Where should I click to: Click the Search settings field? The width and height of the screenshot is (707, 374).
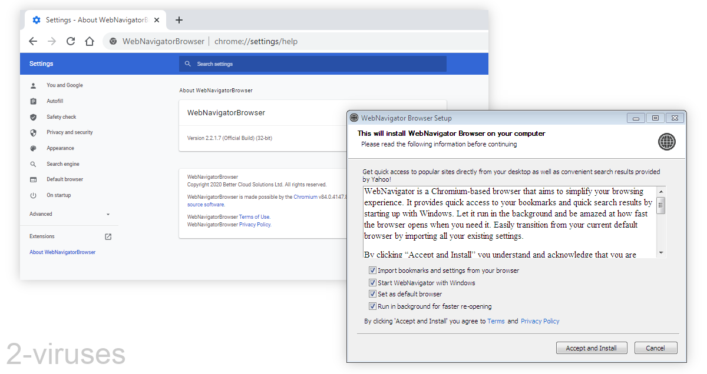[x=313, y=64]
